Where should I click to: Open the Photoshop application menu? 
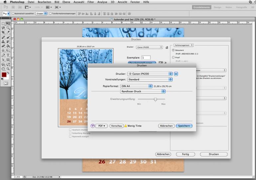pyautogui.click(x=17, y=2)
